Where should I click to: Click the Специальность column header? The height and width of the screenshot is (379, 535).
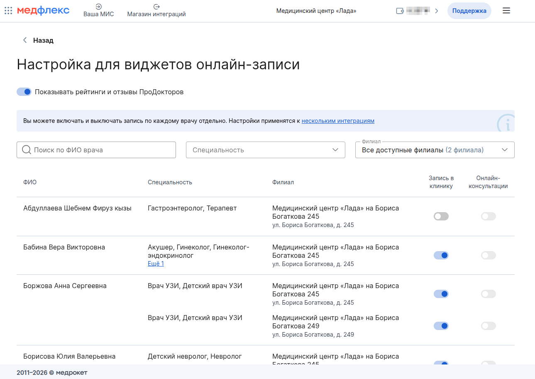coord(170,182)
